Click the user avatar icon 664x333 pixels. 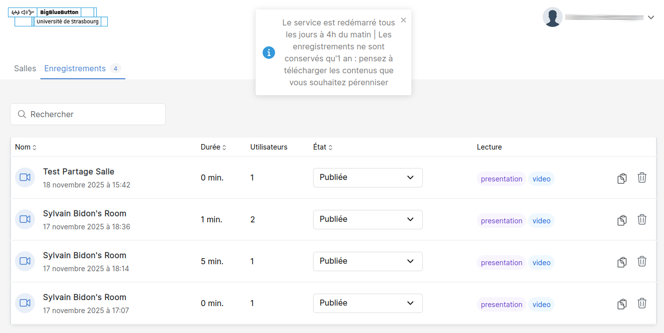coord(552,17)
